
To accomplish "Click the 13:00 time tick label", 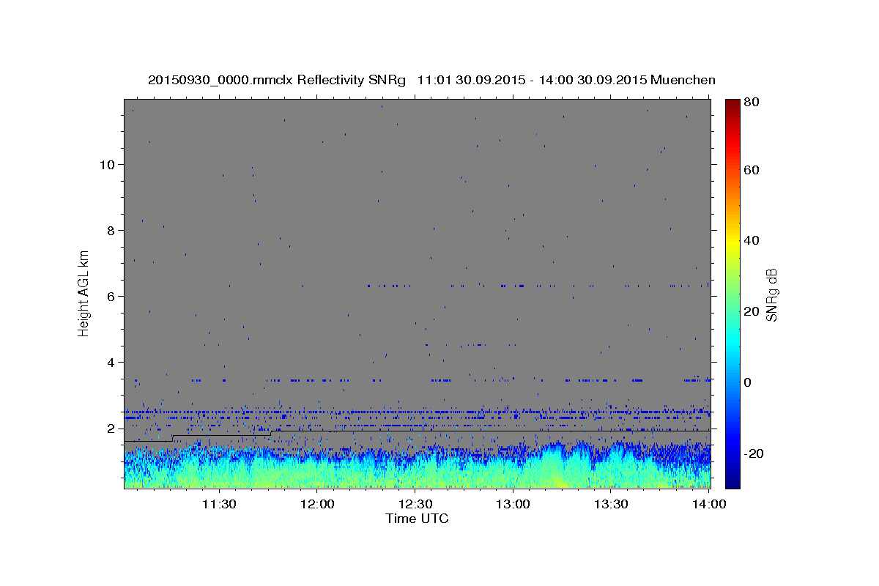I will [513, 505].
